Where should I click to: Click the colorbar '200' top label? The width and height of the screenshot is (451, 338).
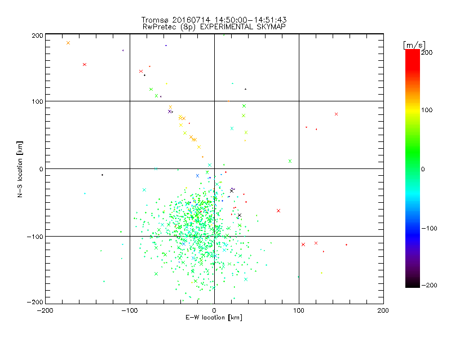click(x=427, y=52)
